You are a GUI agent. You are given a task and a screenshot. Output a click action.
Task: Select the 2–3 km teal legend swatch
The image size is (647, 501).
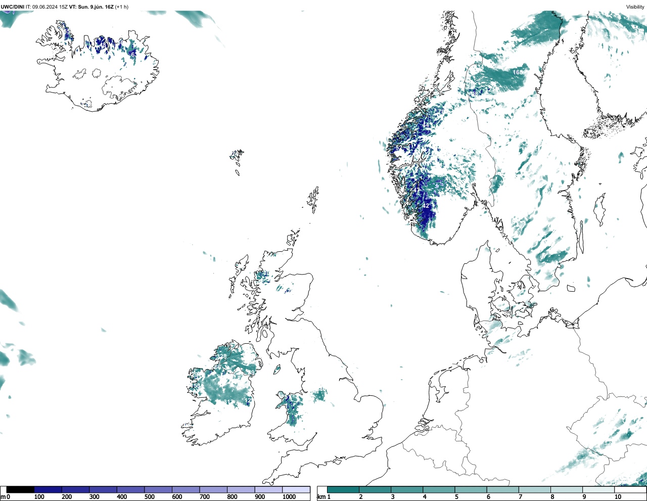click(375, 489)
